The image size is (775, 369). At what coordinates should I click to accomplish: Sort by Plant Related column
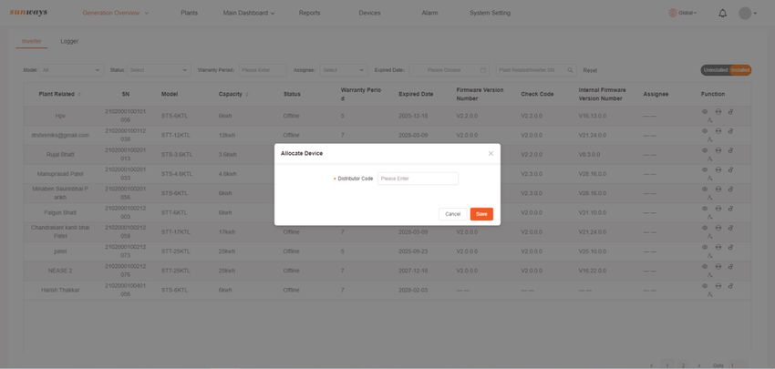point(79,95)
